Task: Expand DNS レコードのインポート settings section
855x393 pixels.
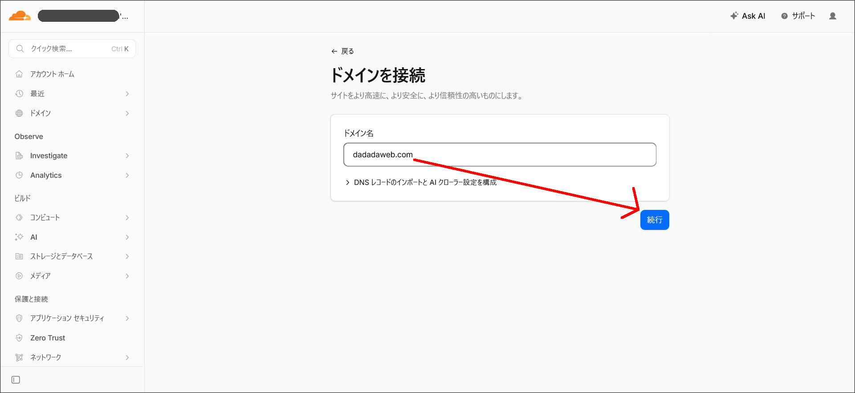Action: 421,182
